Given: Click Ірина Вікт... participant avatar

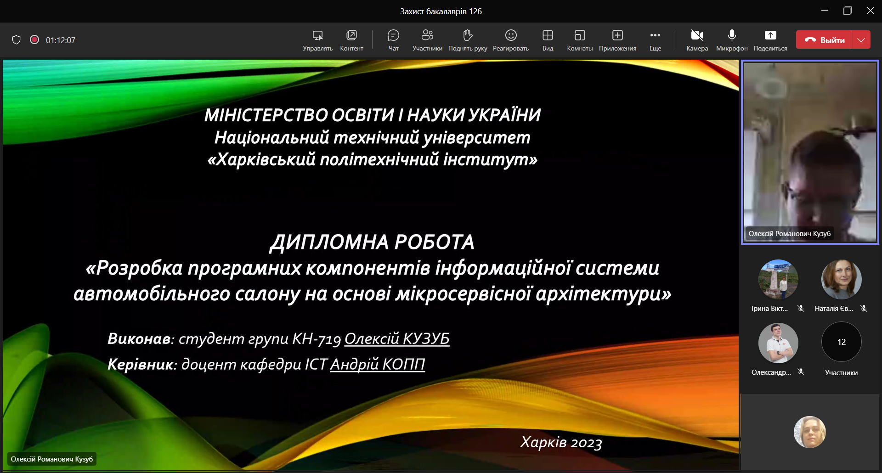Looking at the screenshot, I should [778, 280].
